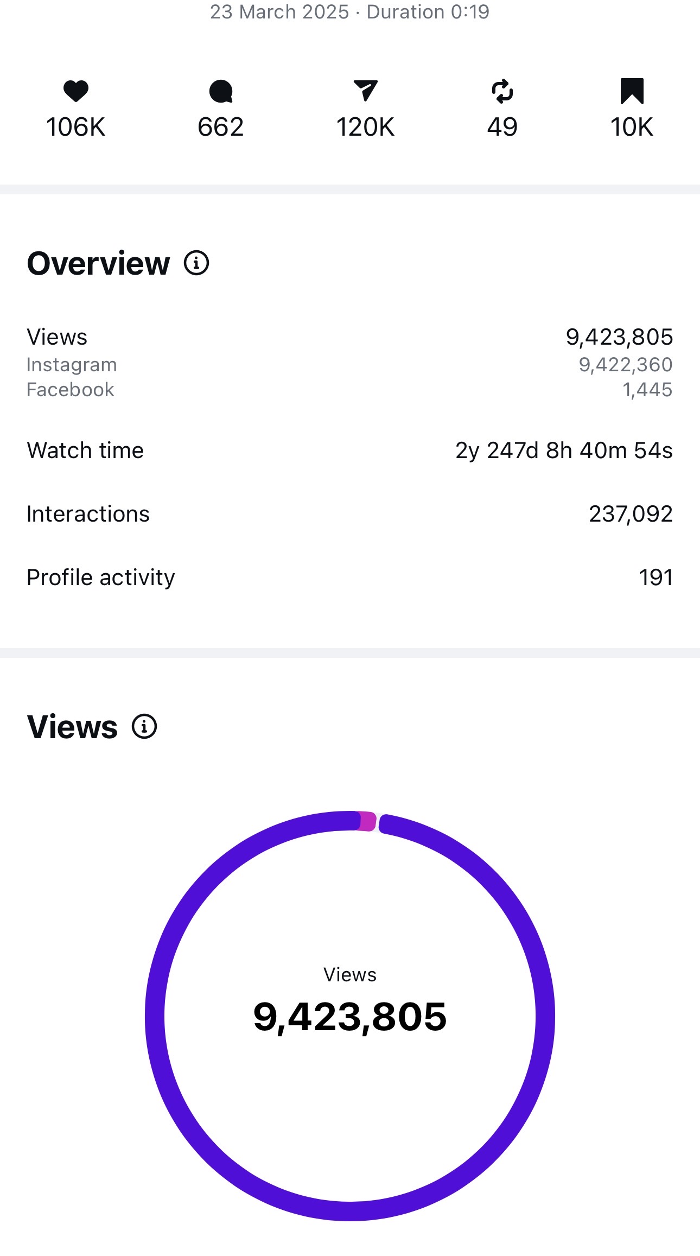Image resolution: width=700 pixels, height=1256 pixels.
Task: Tap the bookmark saves icon
Action: pos(632,91)
